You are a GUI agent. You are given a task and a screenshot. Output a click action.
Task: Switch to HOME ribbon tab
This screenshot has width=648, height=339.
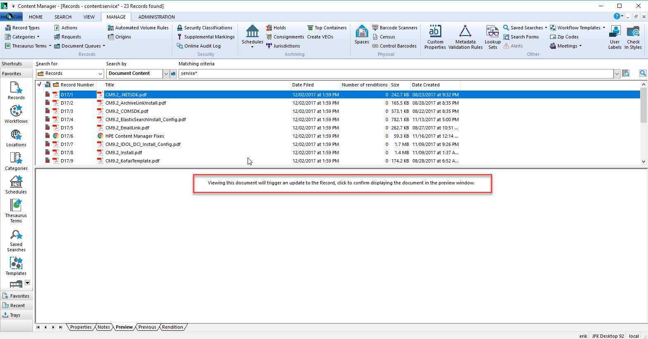tap(36, 17)
